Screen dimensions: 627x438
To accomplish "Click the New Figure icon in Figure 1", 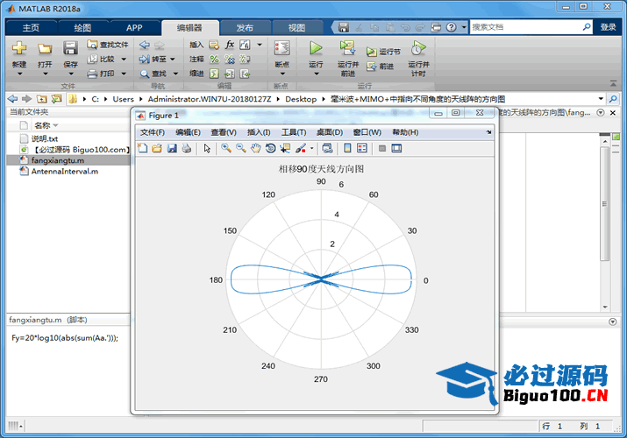I will click(x=142, y=148).
